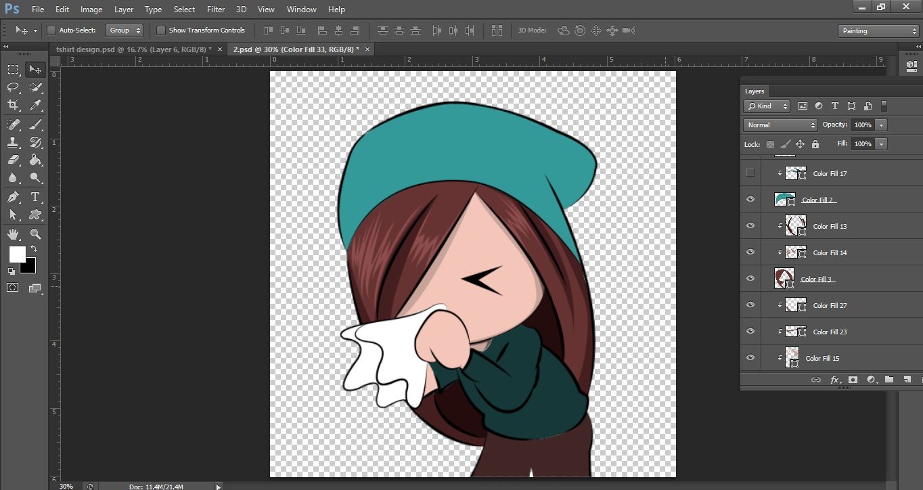Click Auto-Align Layers icon
Image resolution: width=923 pixels, height=490 pixels.
[497, 30]
